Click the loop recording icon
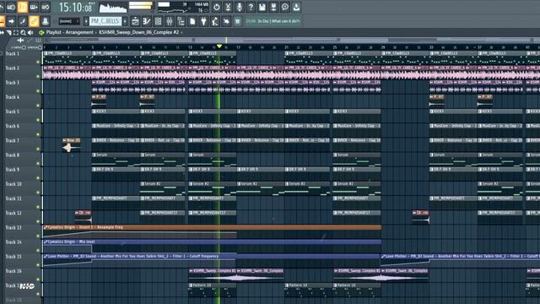 45,7
